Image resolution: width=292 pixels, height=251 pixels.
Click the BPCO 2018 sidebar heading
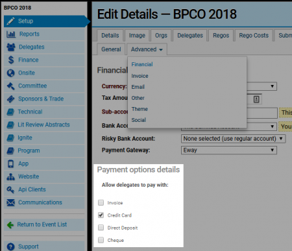click(x=18, y=8)
